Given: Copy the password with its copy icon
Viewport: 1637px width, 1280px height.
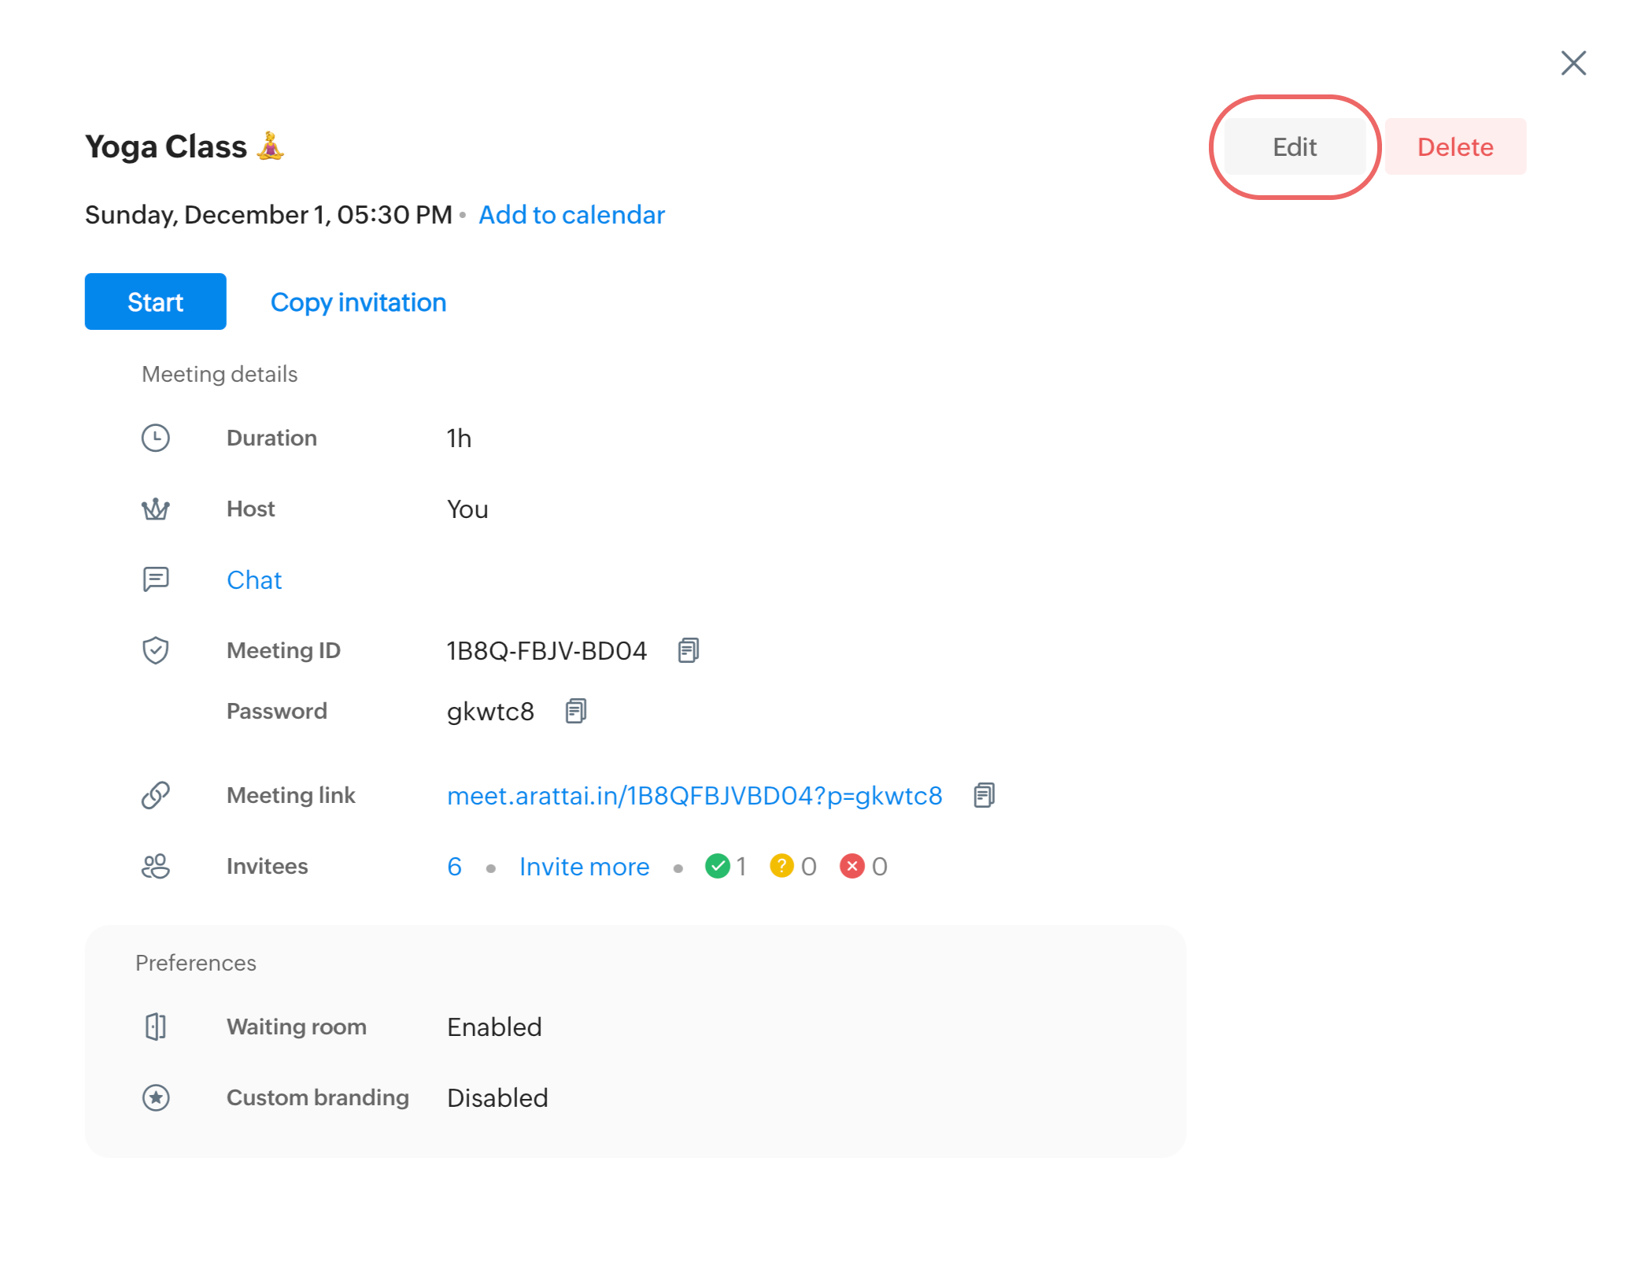Looking at the screenshot, I should pos(575,711).
